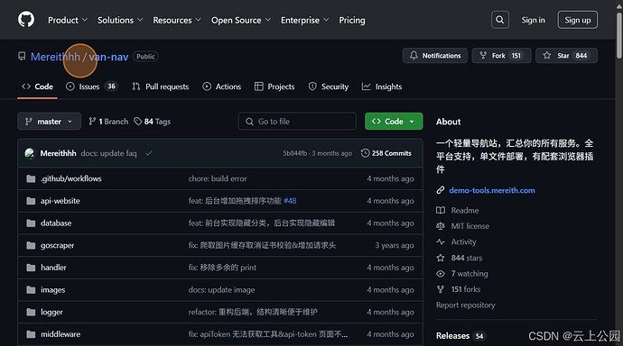Click the Readme book icon

(x=441, y=210)
